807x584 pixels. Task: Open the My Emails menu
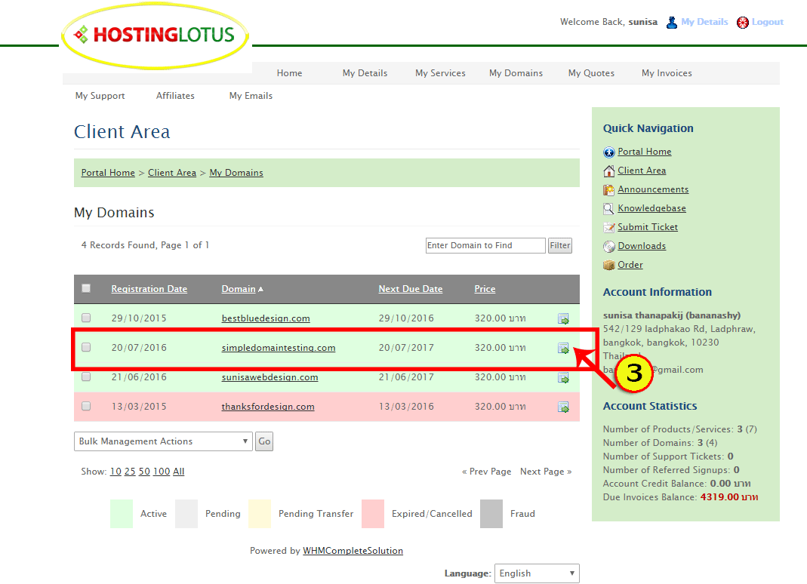[251, 96]
